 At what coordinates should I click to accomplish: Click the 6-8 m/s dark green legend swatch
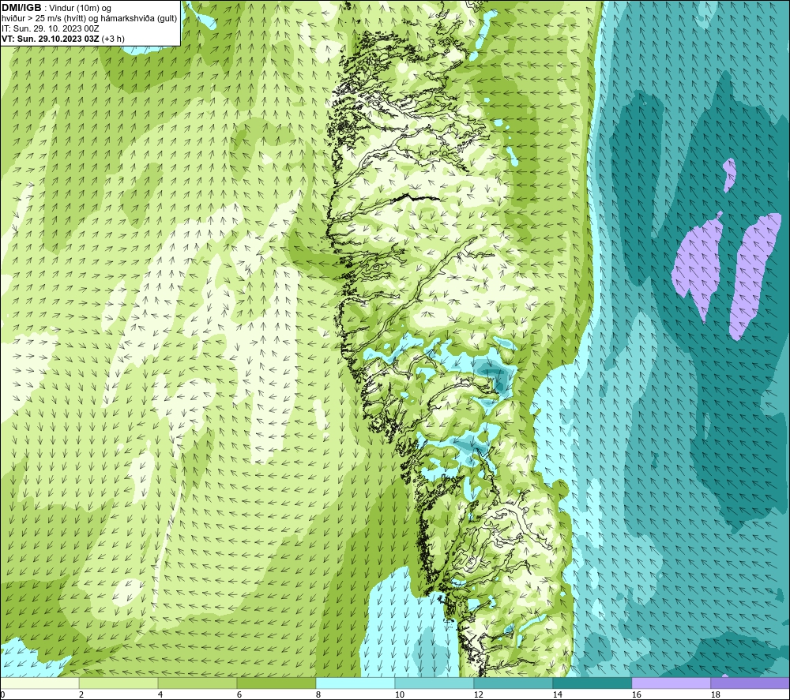pos(276,683)
